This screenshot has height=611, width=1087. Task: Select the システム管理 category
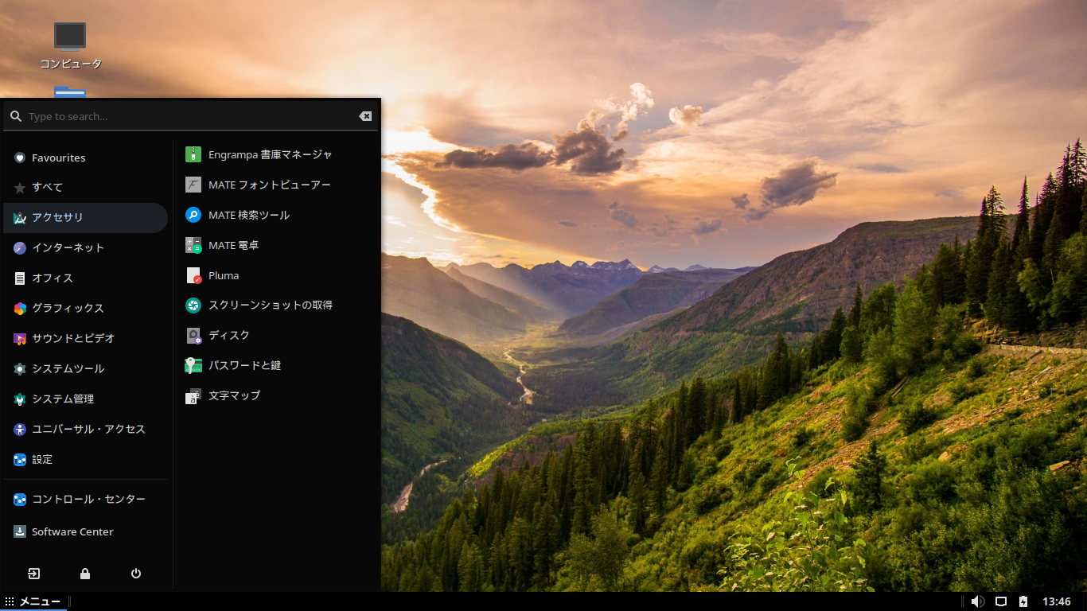[x=85, y=399]
